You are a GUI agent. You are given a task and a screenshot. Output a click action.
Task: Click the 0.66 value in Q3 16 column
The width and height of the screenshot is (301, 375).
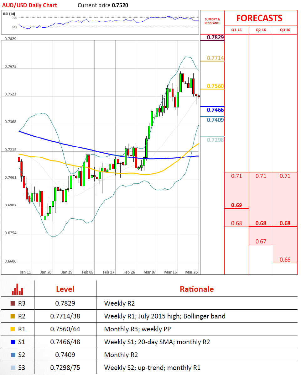[x=285, y=260]
